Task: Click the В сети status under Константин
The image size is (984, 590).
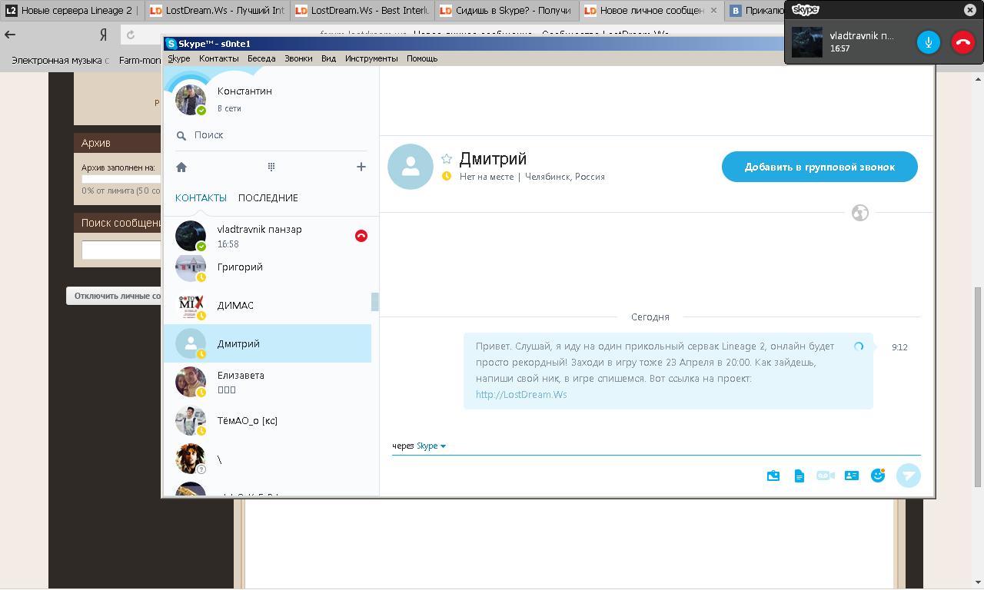Action: coord(229,108)
